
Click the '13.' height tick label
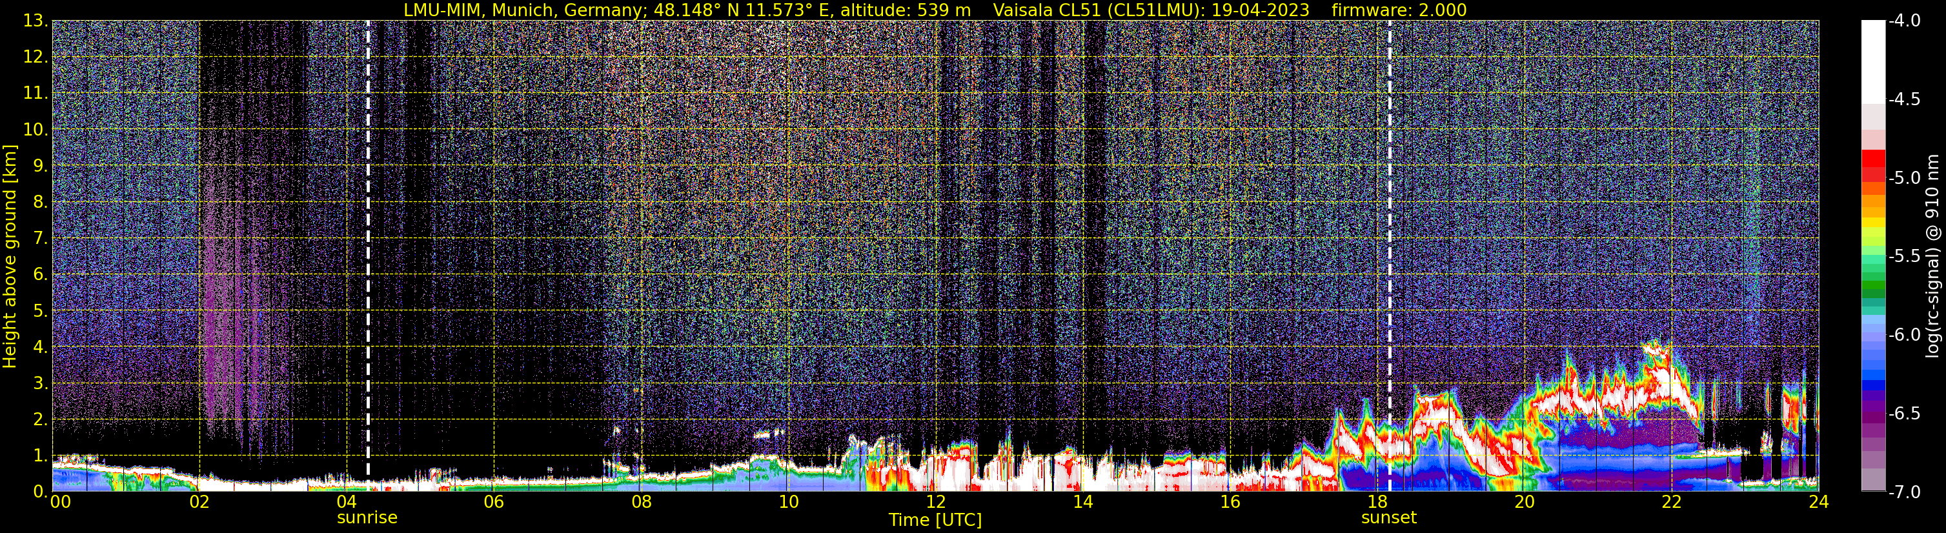coord(35,21)
